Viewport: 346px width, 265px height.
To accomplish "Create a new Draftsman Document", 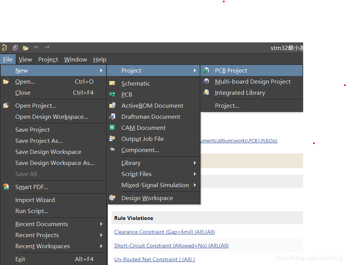I will click(150, 117).
